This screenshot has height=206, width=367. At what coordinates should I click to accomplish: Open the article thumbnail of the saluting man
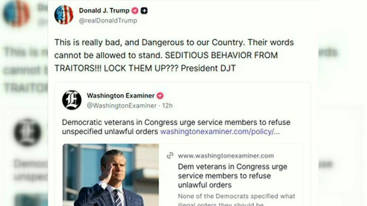110,175
